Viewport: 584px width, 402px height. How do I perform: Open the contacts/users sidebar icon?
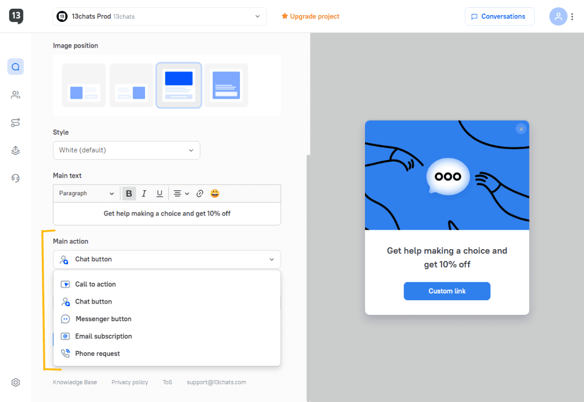pos(16,95)
